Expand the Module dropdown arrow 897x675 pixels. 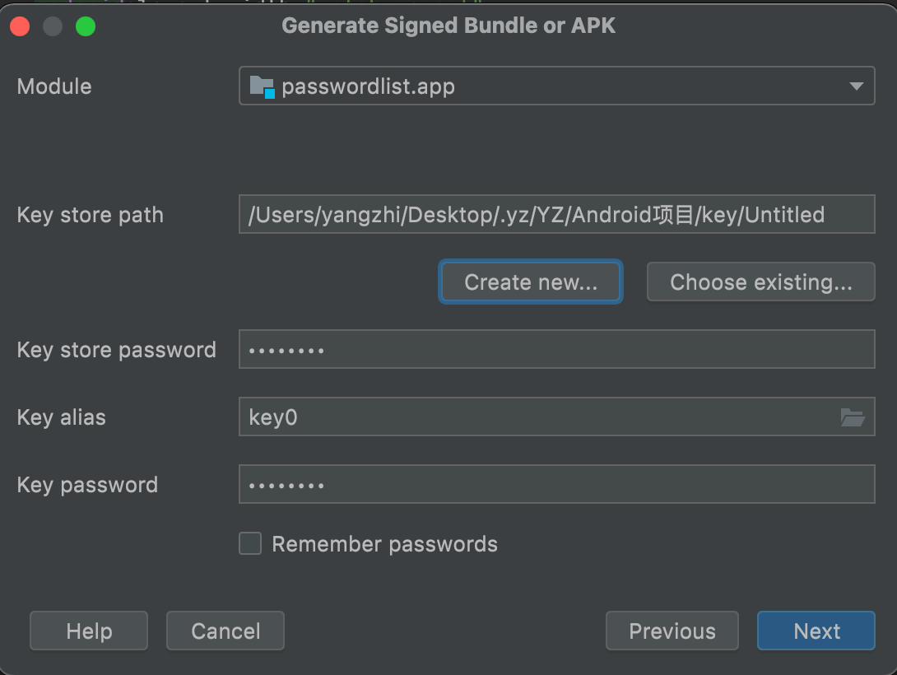[x=856, y=86]
